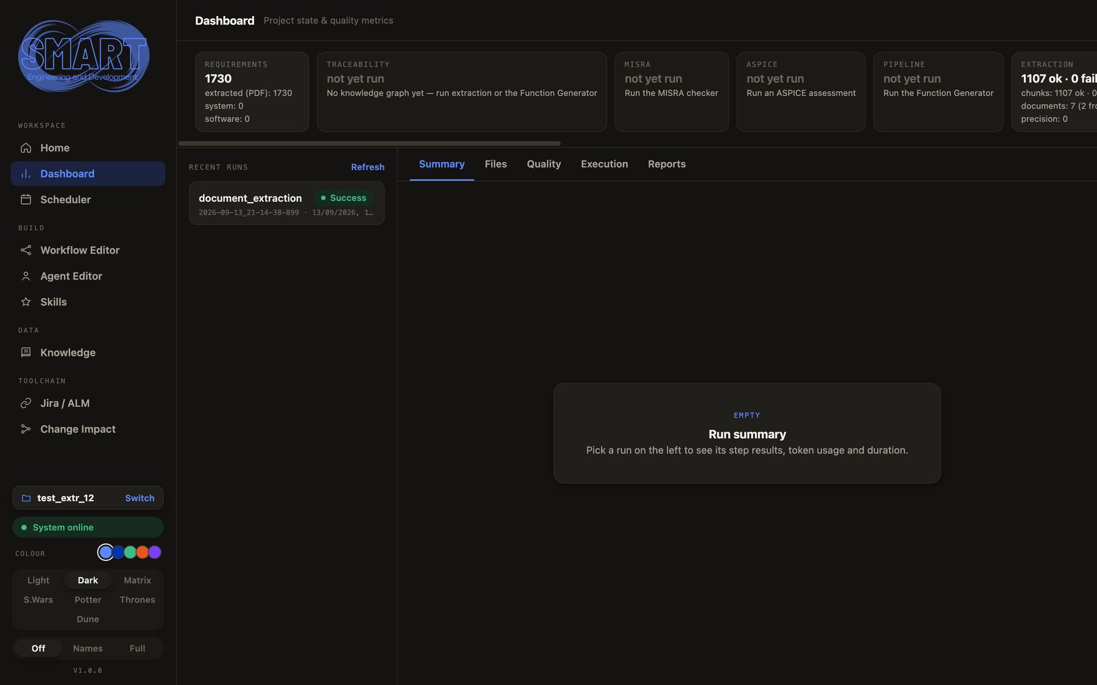This screenshot has width=1097, height=685.
Task: Click the ASPICE metric card
Action: [801, 92]
